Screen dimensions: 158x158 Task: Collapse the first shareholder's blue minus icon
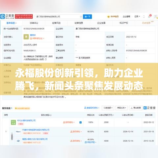81,122
